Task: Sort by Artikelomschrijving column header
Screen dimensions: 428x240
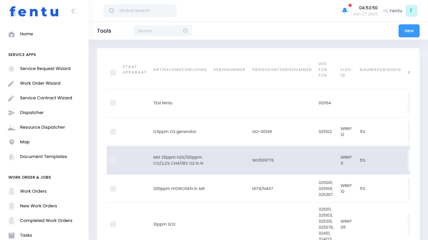Action: click(180, 70)
